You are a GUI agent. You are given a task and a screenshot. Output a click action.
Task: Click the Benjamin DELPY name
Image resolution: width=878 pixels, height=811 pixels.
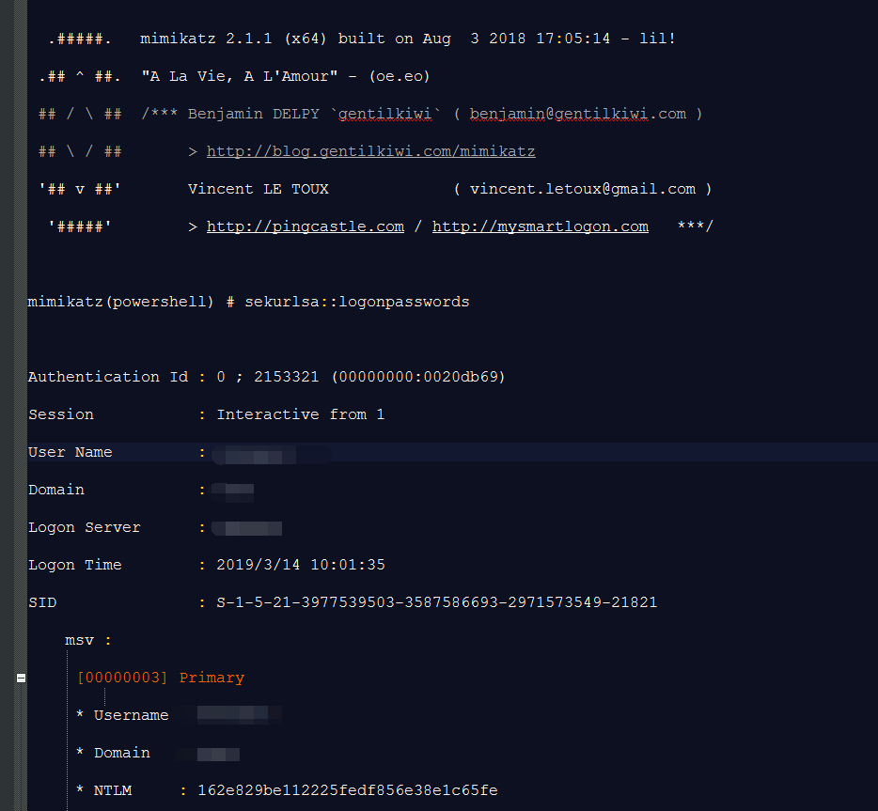point(254,114)
